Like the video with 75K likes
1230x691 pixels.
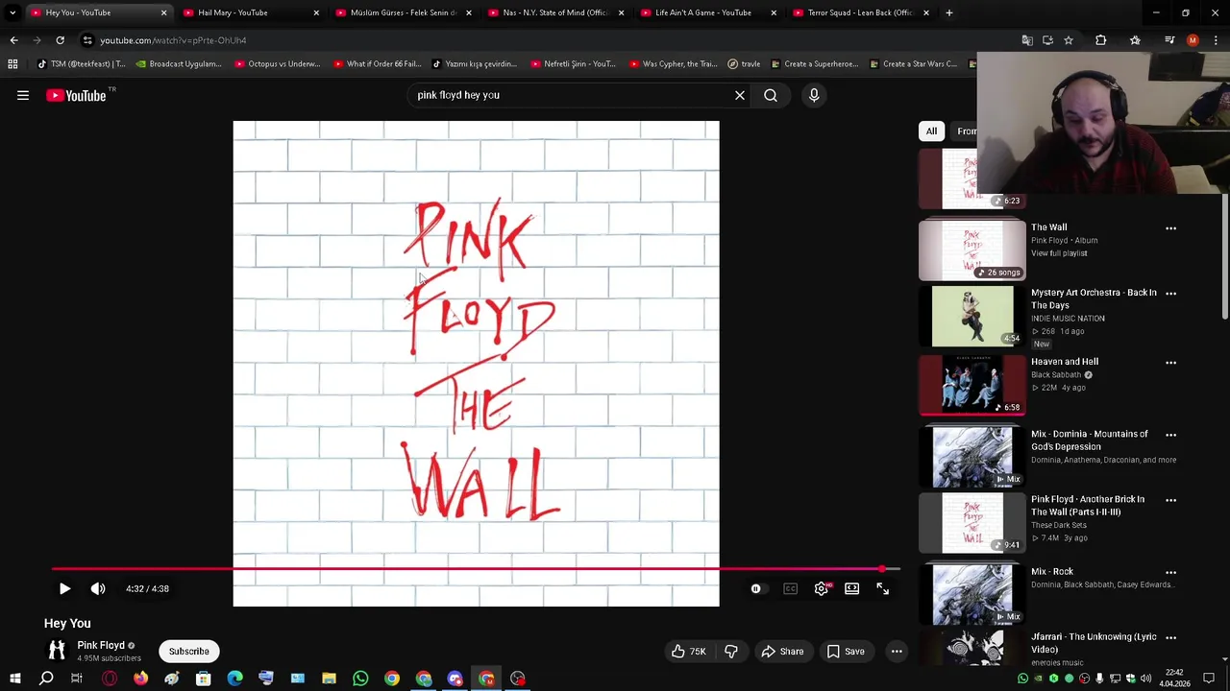pyautogui.click(x=689, y=651)
